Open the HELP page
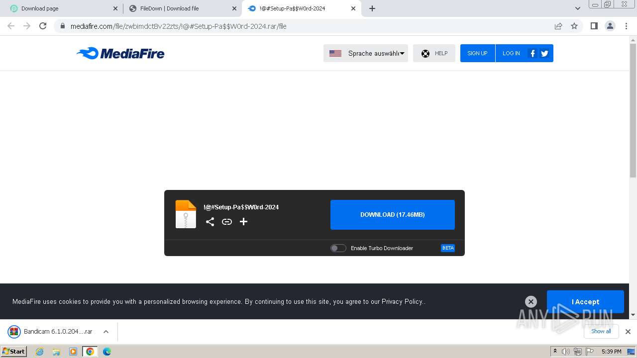The height and width of the screenshot is (358, 637). [x=434, y=53]
